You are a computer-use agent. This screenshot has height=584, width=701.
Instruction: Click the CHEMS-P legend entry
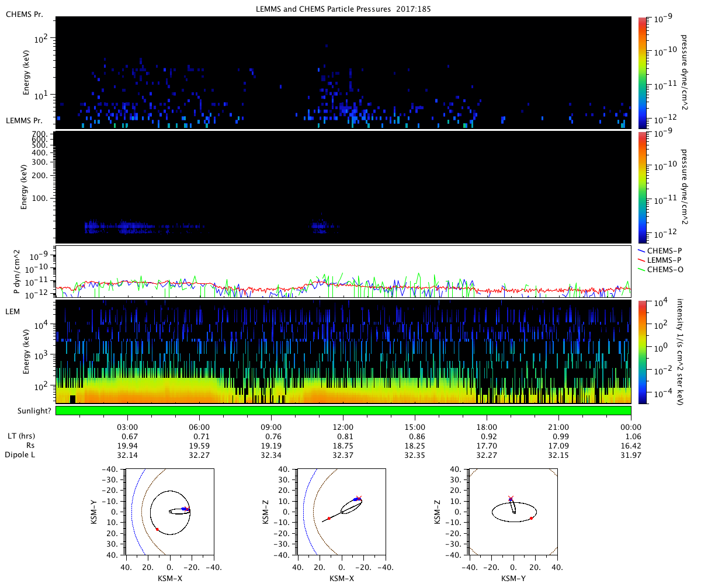662,251
